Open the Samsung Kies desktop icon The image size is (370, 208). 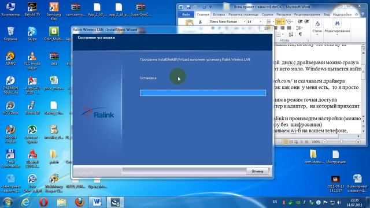[x=54, y=11]
